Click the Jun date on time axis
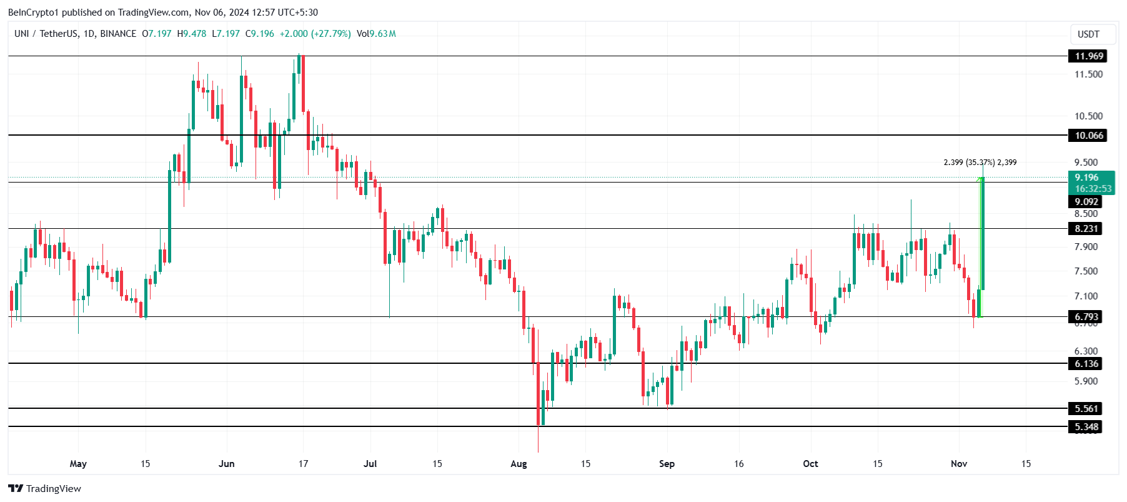This screenshot has width=1127, height=502. pos(227,464)
